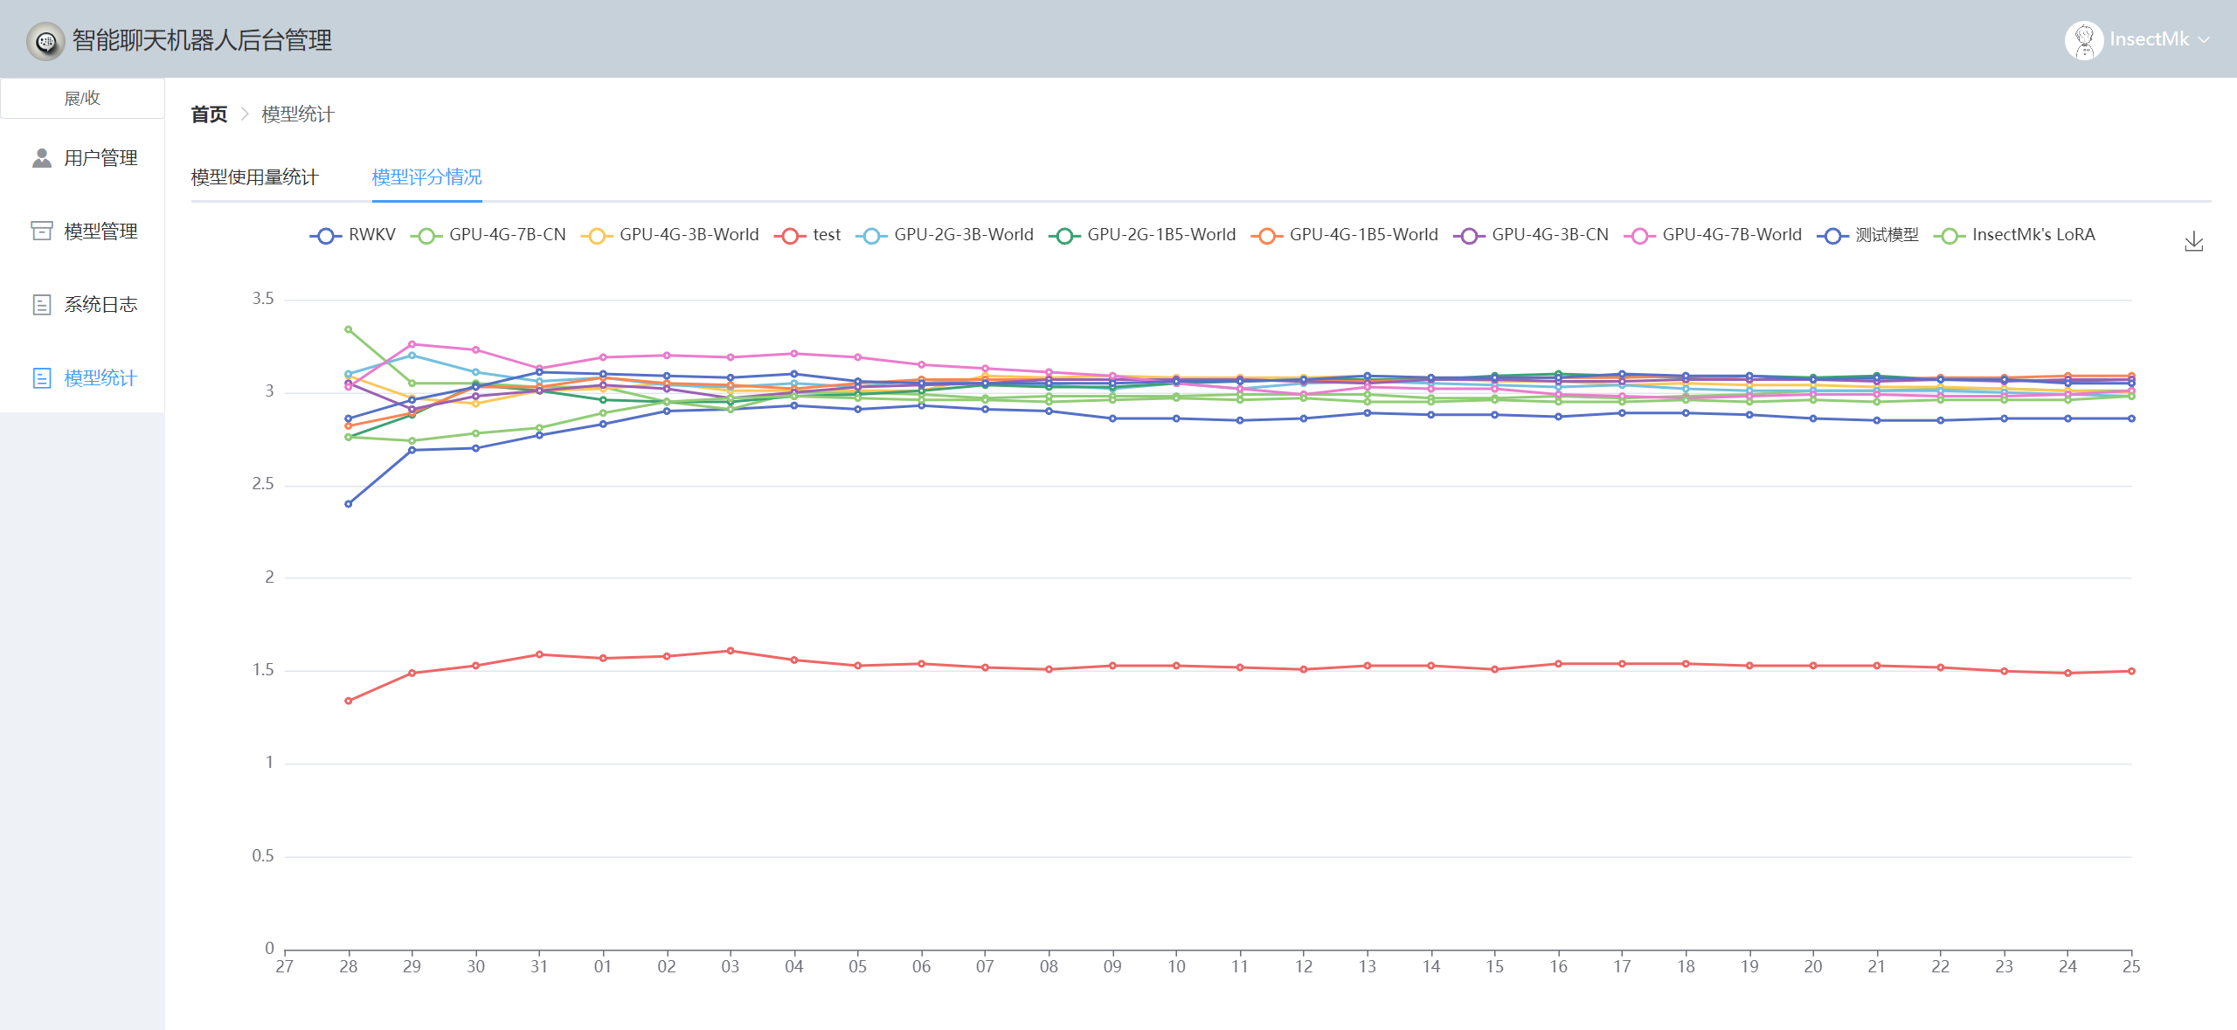This screenshot has width=2237, height=1030.
Task: Toggle the GPU-4G-3B-World legend series
Action: [670, 235]
